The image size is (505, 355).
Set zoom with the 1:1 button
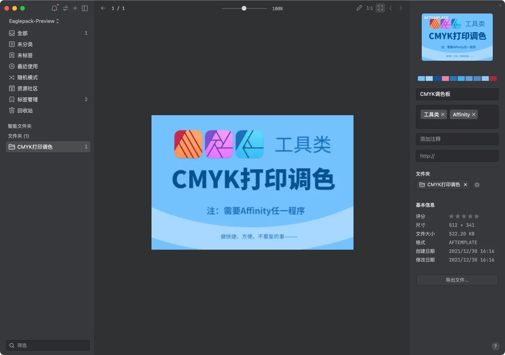[x=370, y=8]
